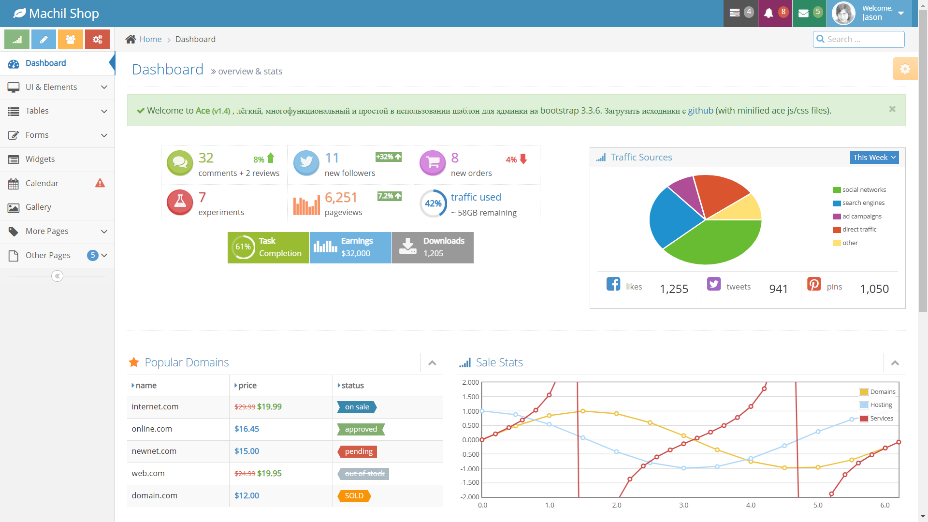The image size is (928, 522).
Task: Click the ad campaigns purple legend swatch
Action: (837, 217)
